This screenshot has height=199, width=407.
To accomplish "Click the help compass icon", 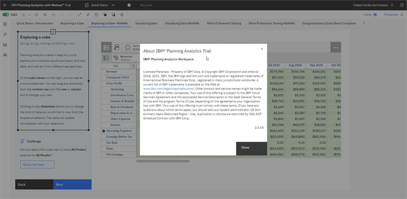I will 129,5.
